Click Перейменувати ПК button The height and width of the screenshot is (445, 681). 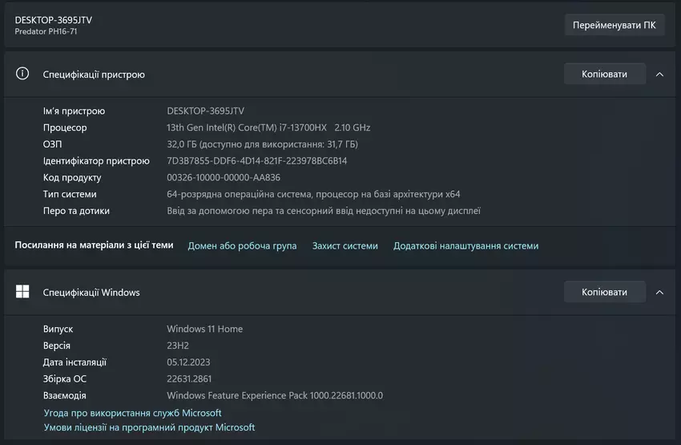[614, 25]
